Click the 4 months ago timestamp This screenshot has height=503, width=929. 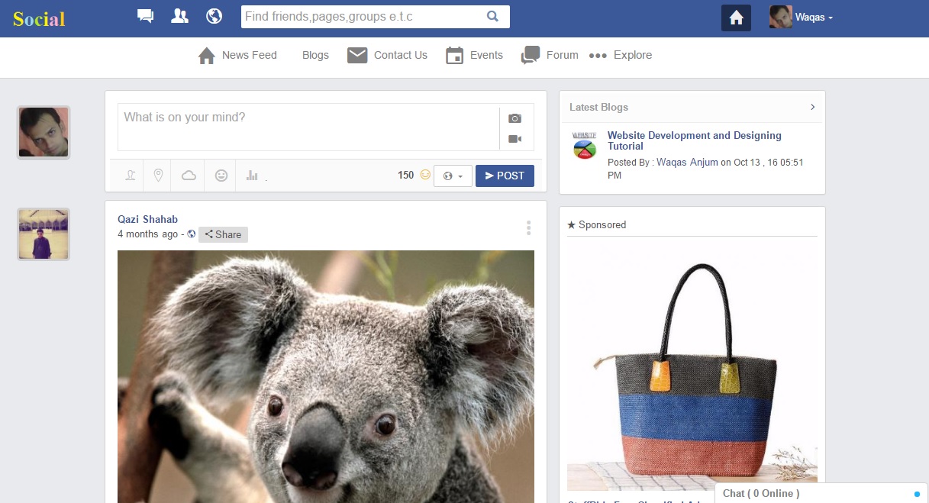pos(148,234)
